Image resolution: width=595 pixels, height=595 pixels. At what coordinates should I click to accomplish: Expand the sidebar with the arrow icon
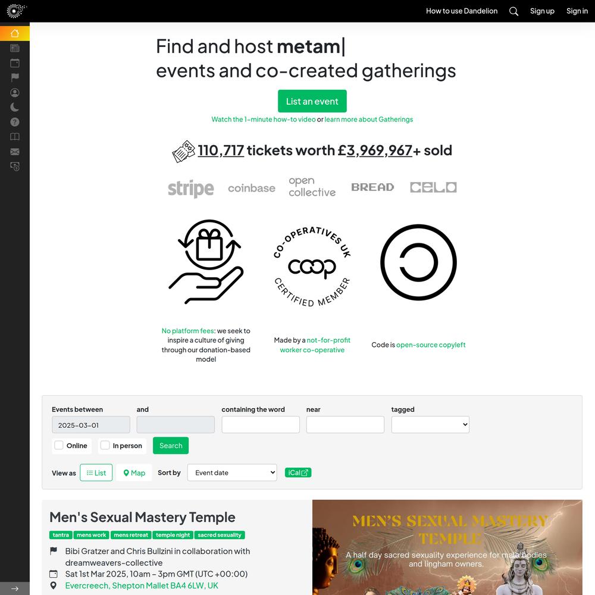pyautogui.click(x=15, y=588)
